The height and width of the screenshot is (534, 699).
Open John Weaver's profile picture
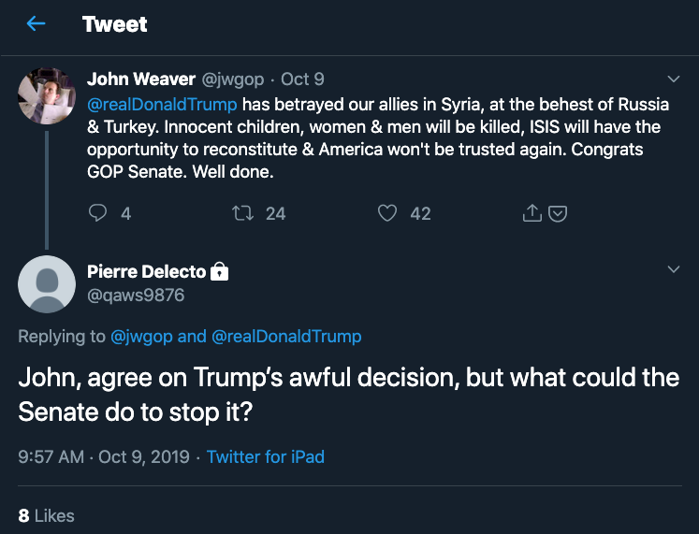[47, 94]
